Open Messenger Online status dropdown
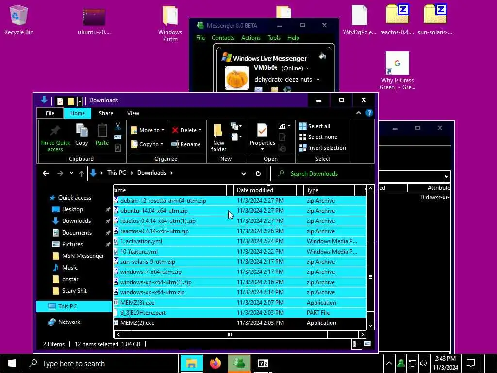 click(307, 68)
